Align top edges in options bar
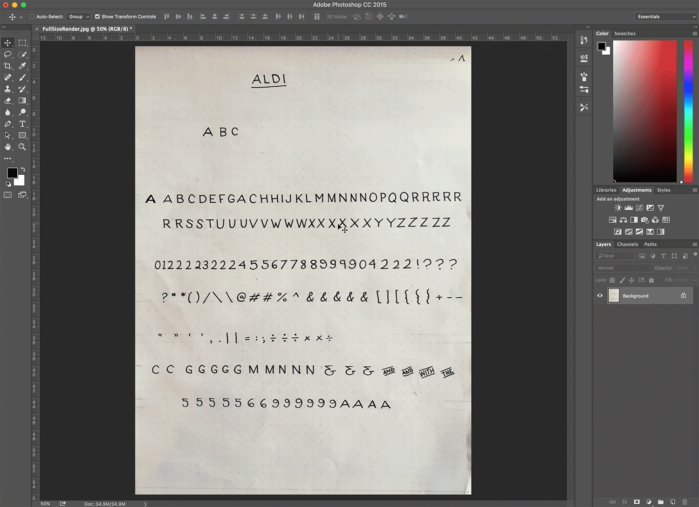The height and width of the screenshot is (507, 699). tap(167, 16)
